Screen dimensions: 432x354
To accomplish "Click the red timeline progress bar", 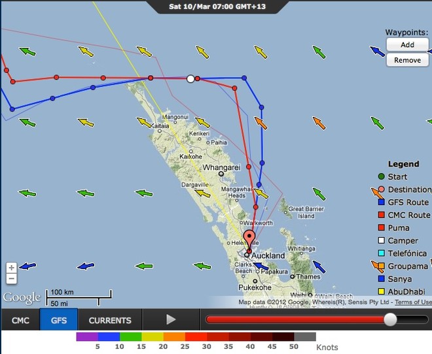I will 295,319.
